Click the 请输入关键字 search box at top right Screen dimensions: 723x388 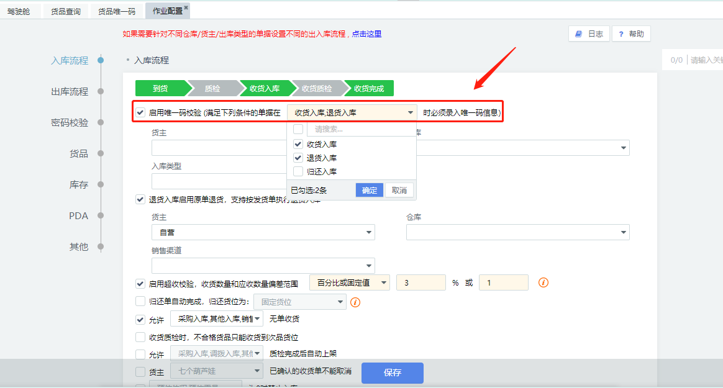click(x=706, y=60)
